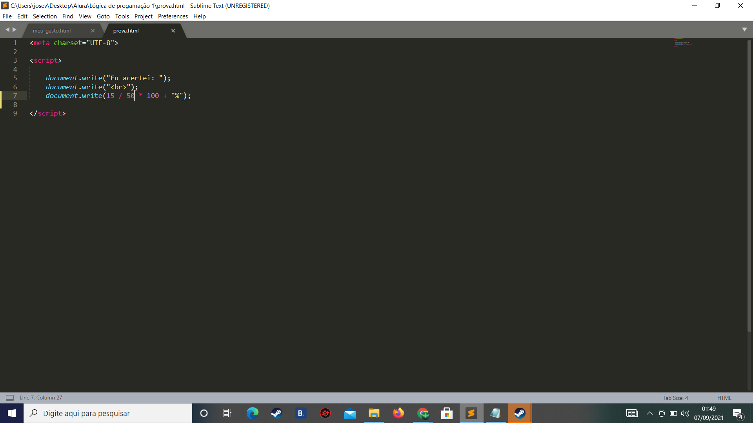Open the Project menu
The height and width of the screenshot is (423, 753).
coord(143,16)
